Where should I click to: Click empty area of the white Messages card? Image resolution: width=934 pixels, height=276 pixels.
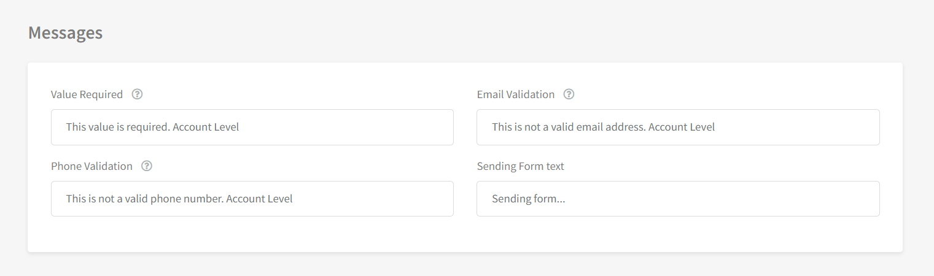click(465, 236)
